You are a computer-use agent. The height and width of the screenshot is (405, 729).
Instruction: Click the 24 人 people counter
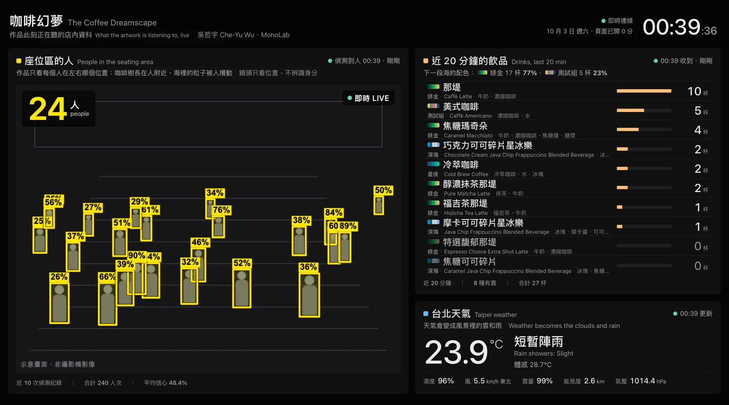point(58,109)
